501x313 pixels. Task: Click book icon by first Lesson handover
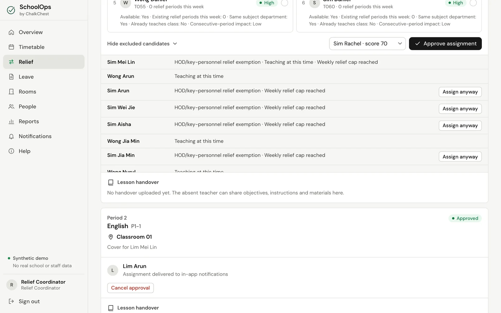[111, 182]
